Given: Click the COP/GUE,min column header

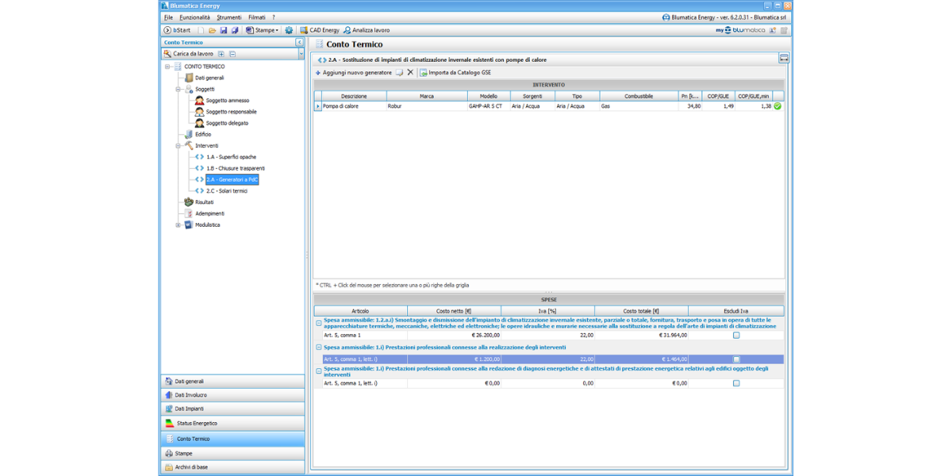Looking at the screenshot, I should coord(754,96).
